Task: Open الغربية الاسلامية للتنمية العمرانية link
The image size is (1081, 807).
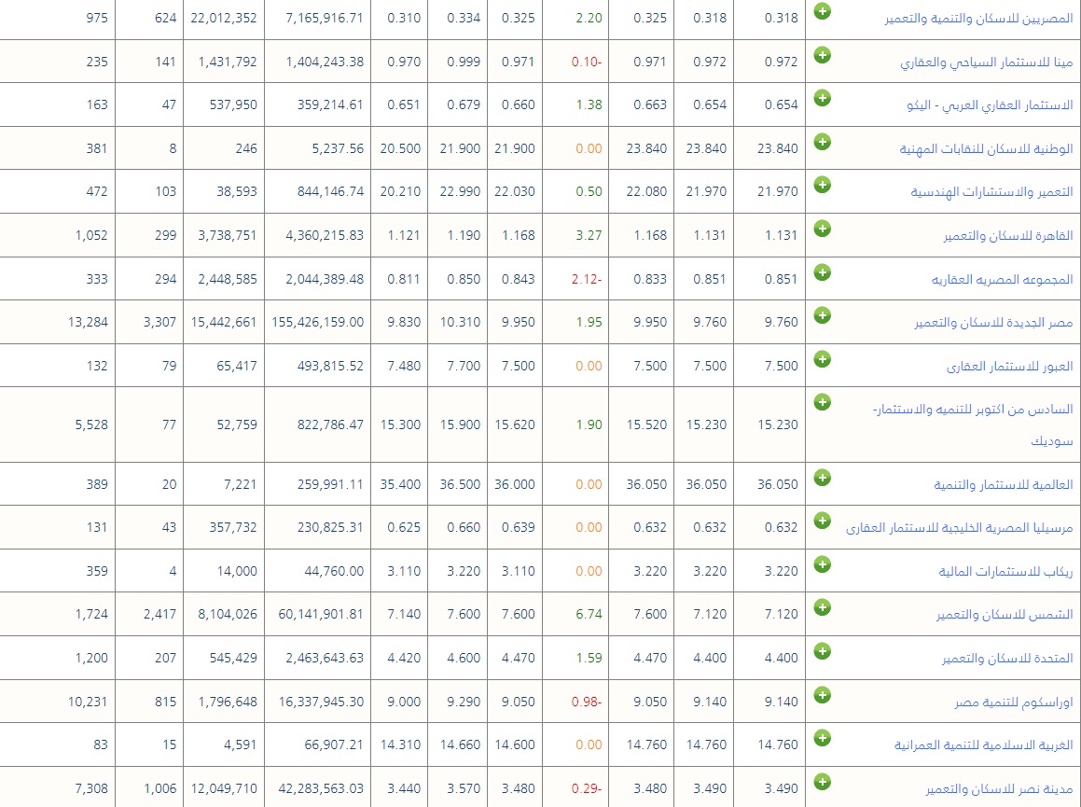Action: point(984,744)
